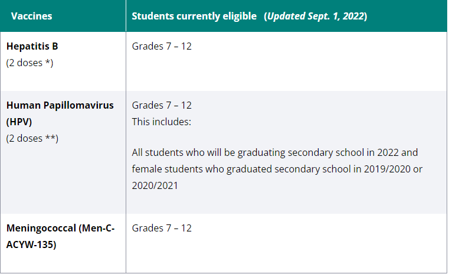Click the 'Human Papillomavirus' vaccine name
This screenshot has width=449, height=274.
pos(60,105)
